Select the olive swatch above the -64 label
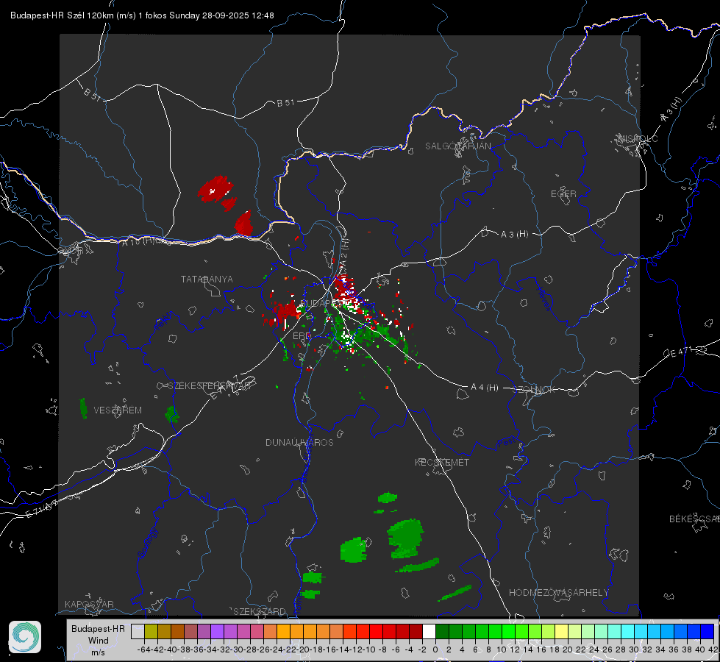Screen dimensions: 720x662 coord(151,631)
